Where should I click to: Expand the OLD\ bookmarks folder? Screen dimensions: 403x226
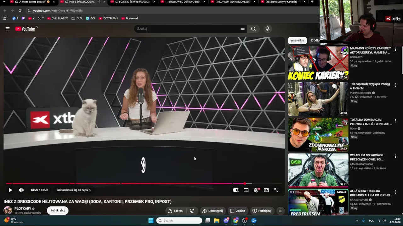tap(77, 19)
